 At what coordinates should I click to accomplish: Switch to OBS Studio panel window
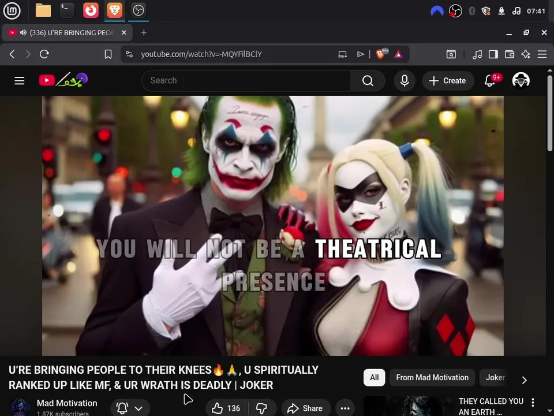point(138,10)
